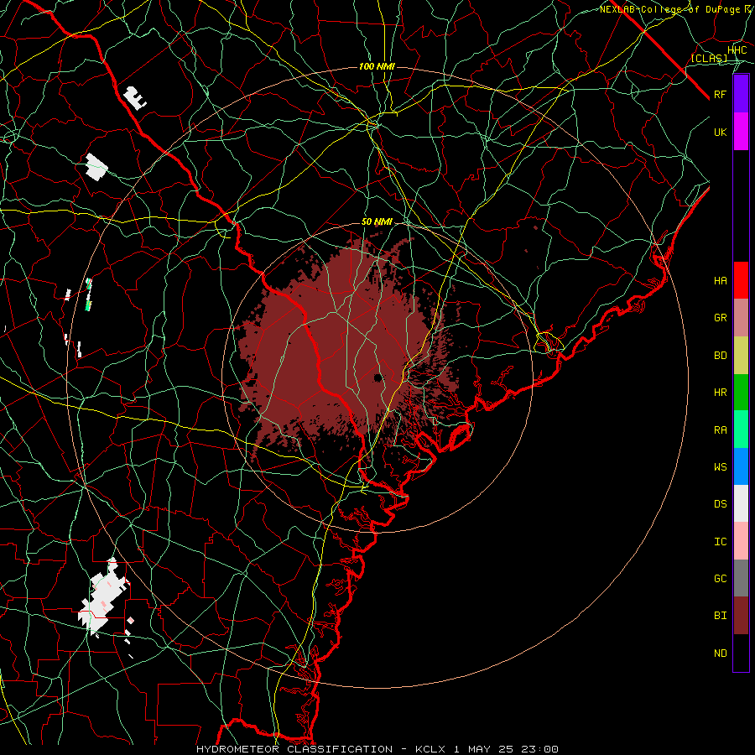
Task: Click the ND legend label
Action: pos(720,653)
